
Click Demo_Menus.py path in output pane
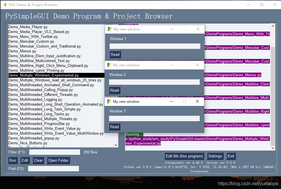coord(233,75)
